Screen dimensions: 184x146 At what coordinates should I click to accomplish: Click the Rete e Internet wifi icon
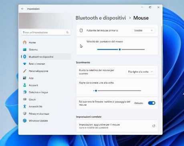coord(24,64)
